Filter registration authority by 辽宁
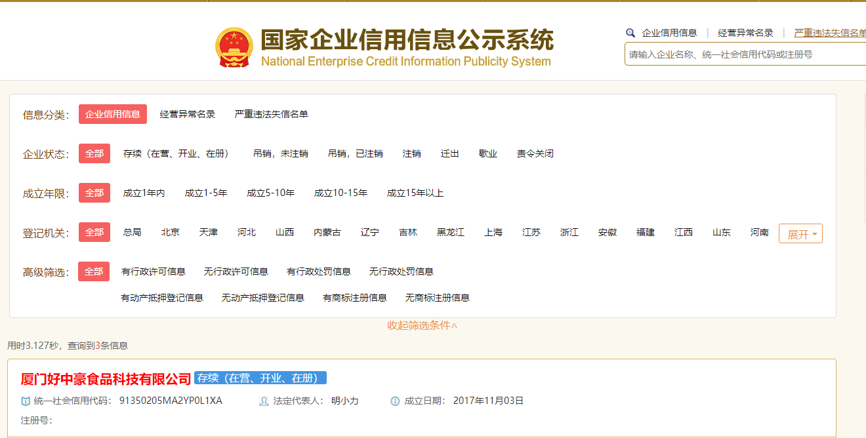This screenshot has width=866, height=438. 370,232
